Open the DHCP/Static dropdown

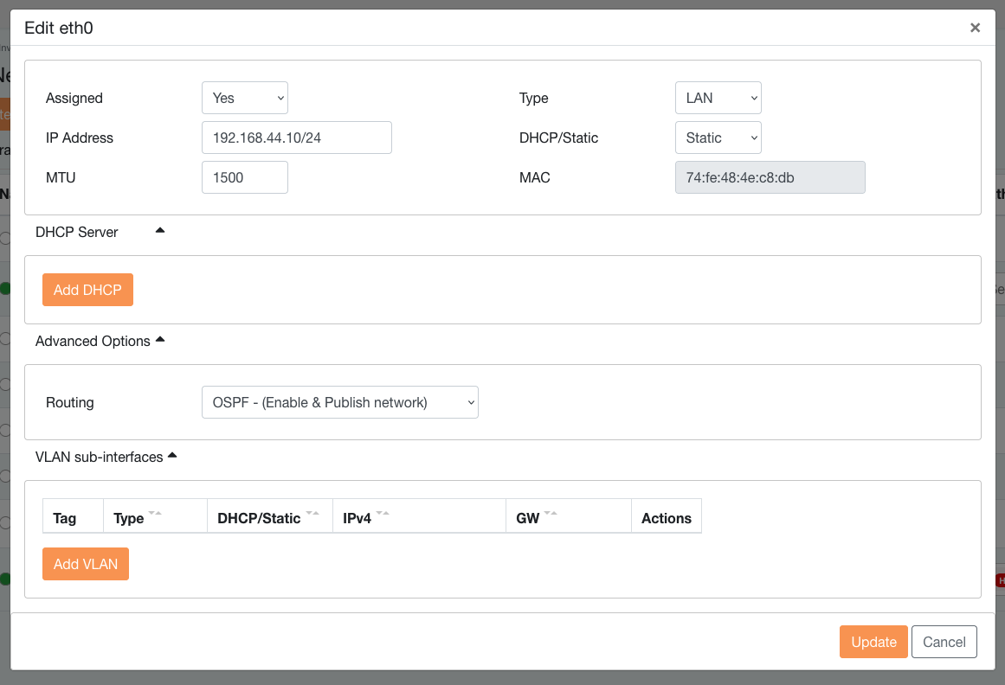click(718, 138)
